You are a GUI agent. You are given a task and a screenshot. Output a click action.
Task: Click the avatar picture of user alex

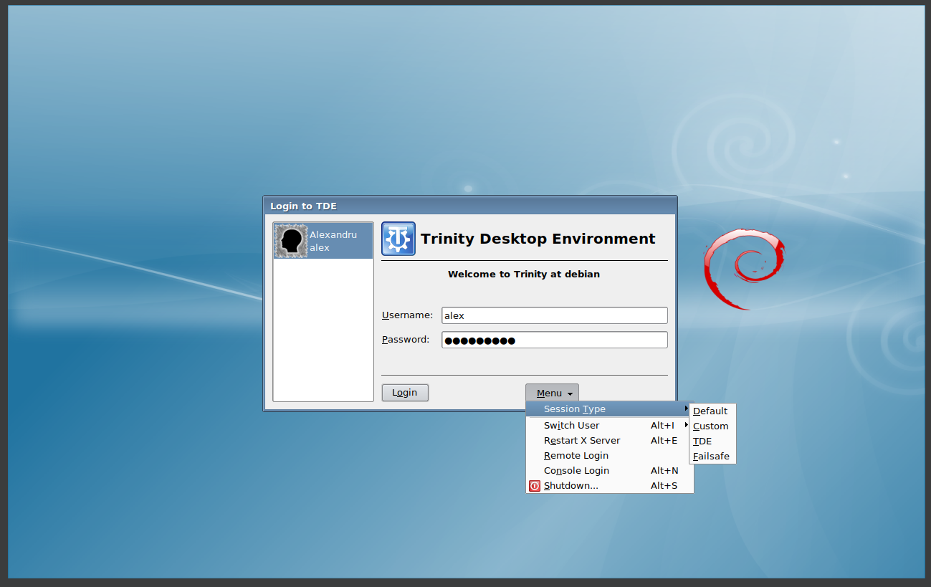coord(290,240)
